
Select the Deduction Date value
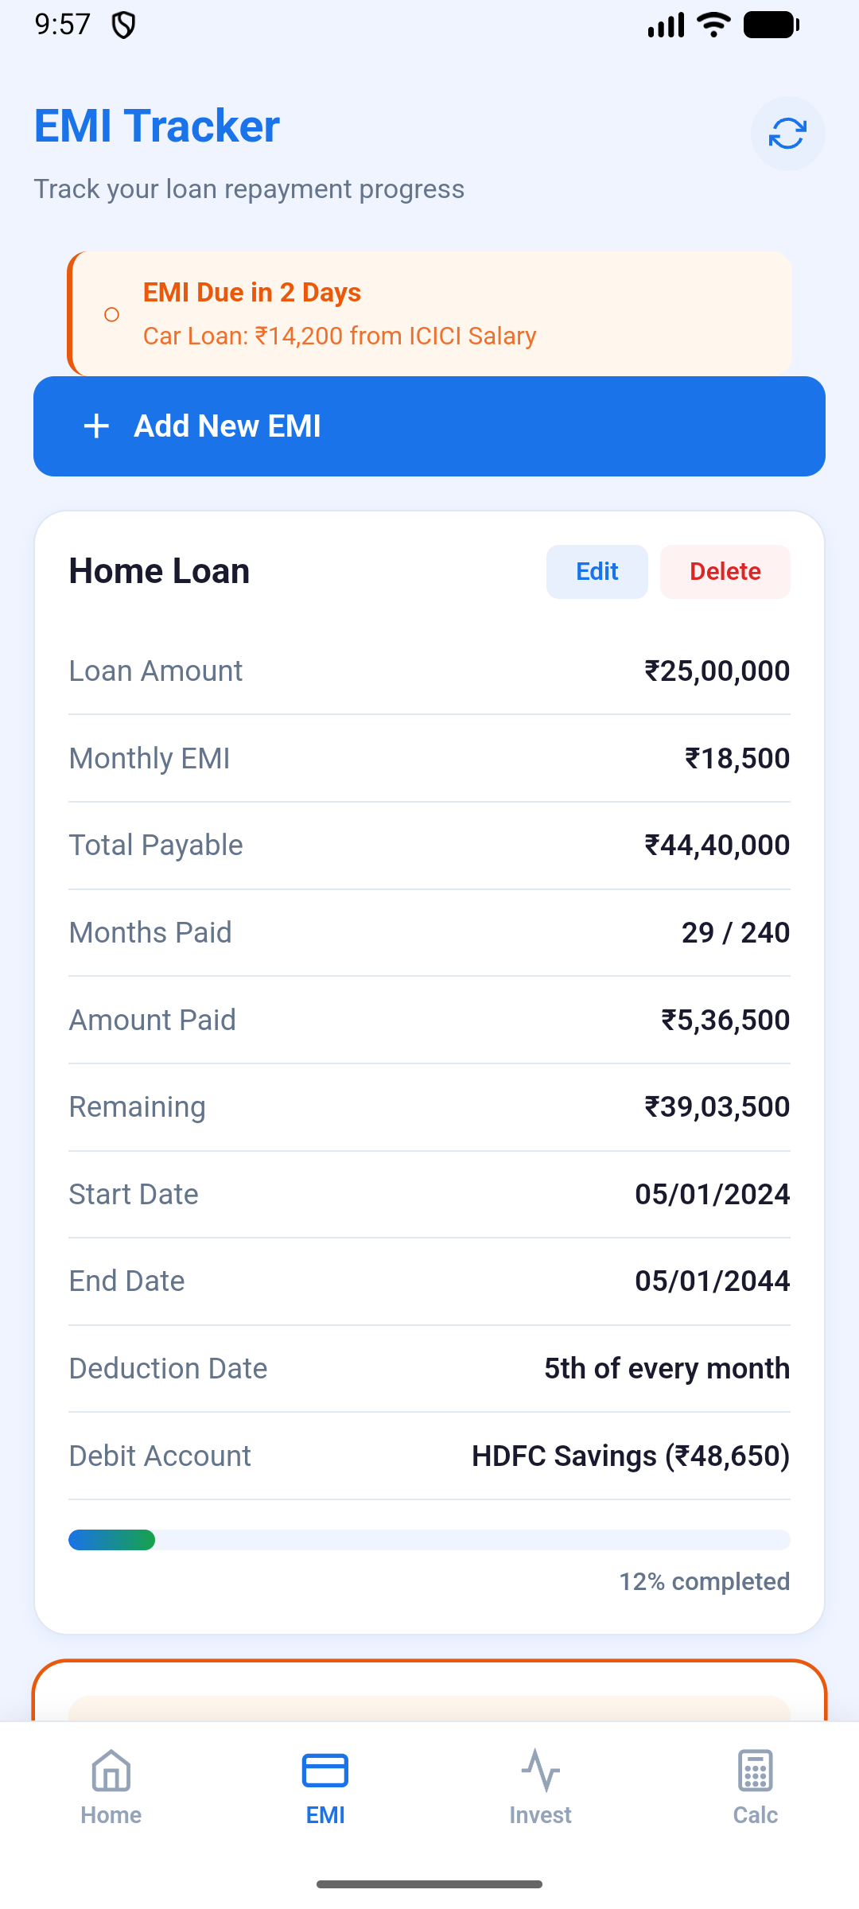pos(667,1369)
